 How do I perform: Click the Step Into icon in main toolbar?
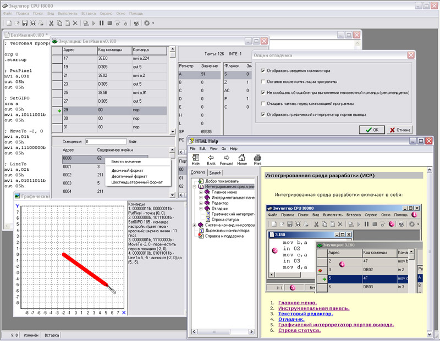125,23
